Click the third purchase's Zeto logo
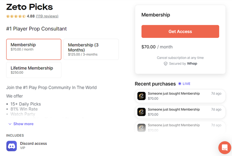The width and height of the screenshot is (232, 156). tap(142, 128)
